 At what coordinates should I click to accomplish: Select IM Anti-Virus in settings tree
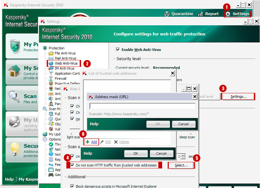click(65, 68)
